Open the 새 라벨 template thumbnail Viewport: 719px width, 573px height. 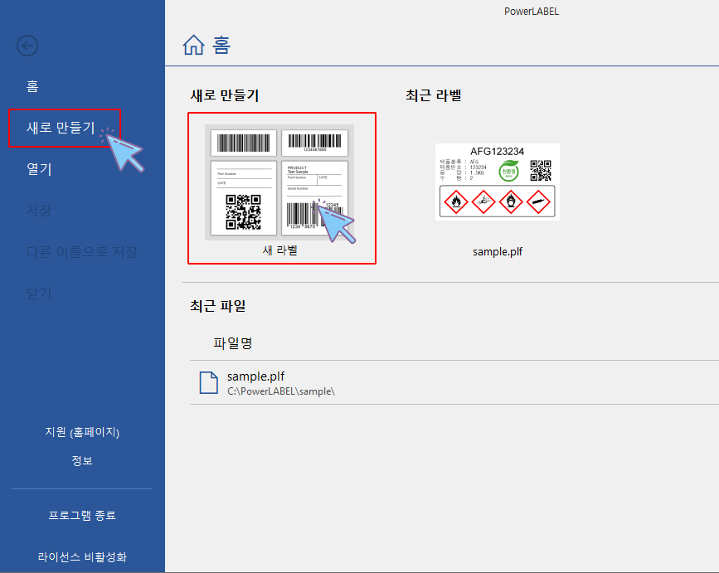(x=281, y=181)
